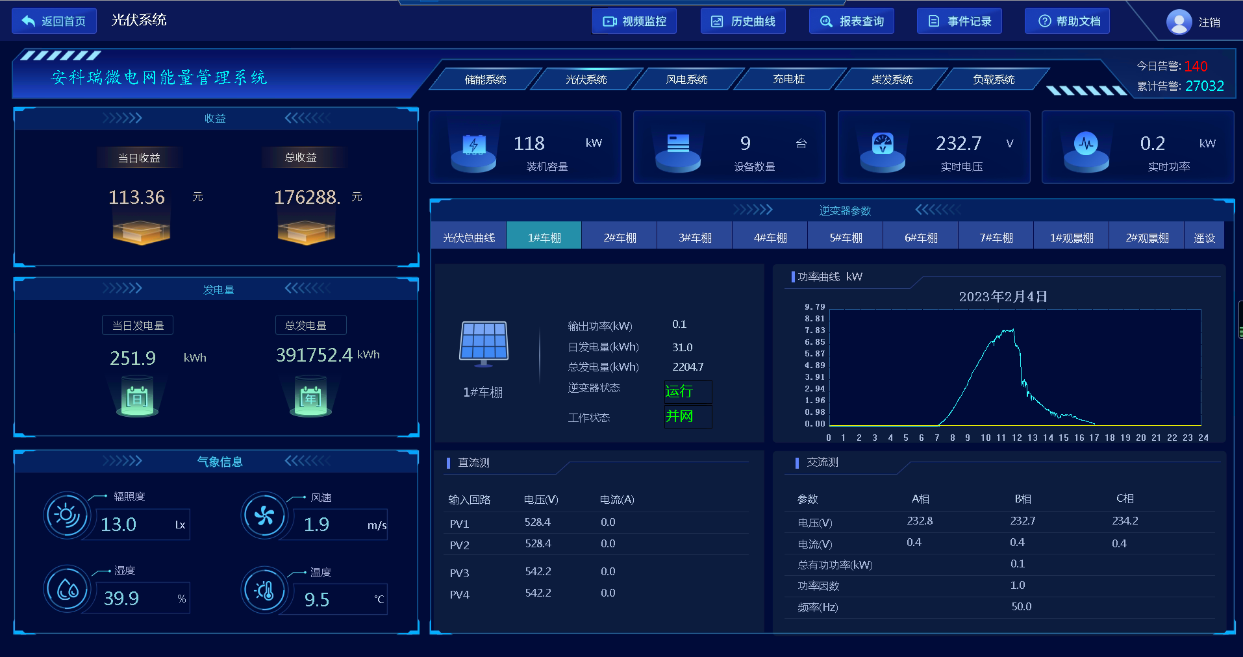Viewport: 1243px width, 657px height.
Task: Click the 返回首页 home button
Action: 54,21
